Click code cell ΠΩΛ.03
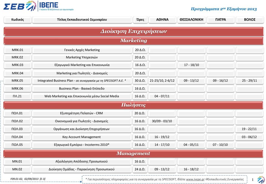The width and height of the screenshot is (266, 184). [17, 129]
